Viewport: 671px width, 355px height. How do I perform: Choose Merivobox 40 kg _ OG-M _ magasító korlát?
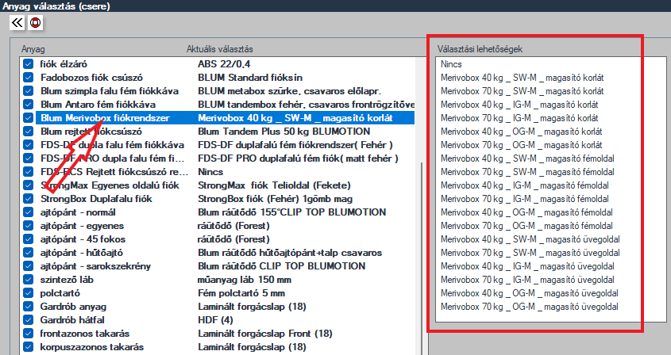pyautogui.click(x=521, y=132)
